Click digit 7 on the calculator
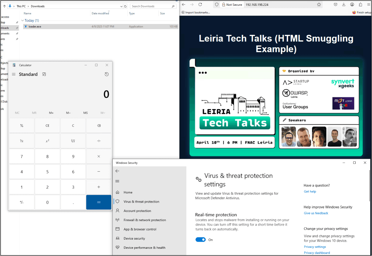This screenshot has height=256, width=372. (x=22, y=157)
